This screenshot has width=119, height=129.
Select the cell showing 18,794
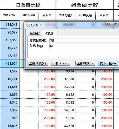point(10,79)
